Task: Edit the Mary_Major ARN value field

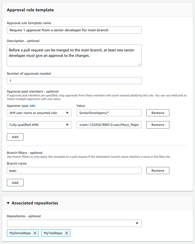Action: tap(109, 125)
